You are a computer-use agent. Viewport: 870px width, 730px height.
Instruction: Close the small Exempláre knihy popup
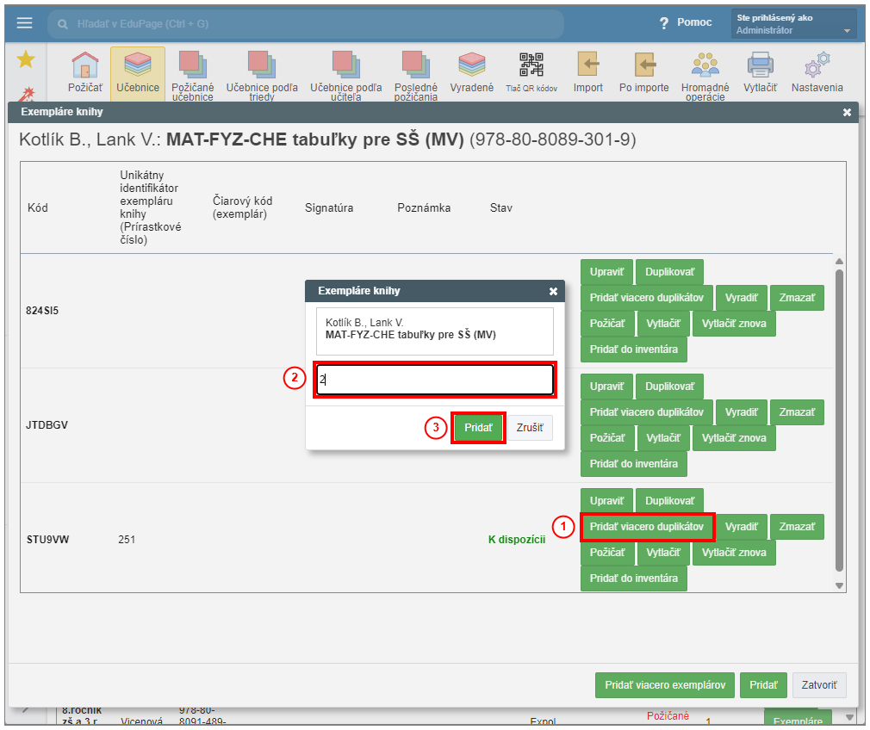click(553, 291)
